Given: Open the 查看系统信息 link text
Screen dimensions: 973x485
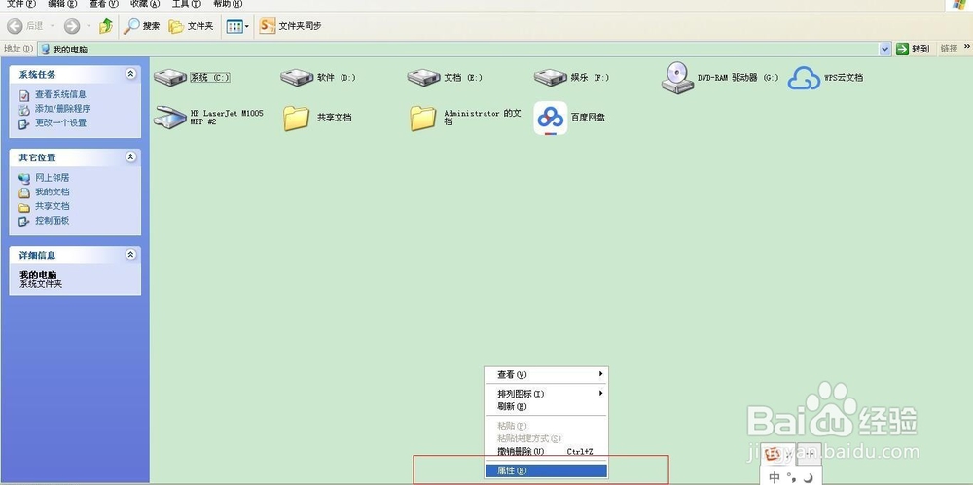Looking at the screenshot, I should [60, 95].
